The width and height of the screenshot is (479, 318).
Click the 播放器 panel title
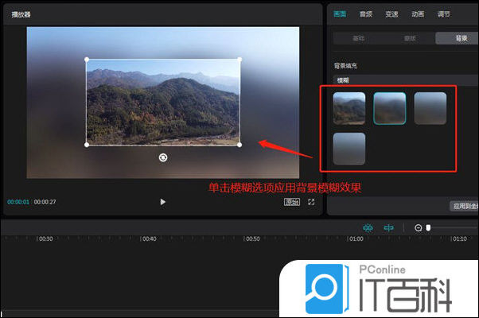[x=21, y=14]
